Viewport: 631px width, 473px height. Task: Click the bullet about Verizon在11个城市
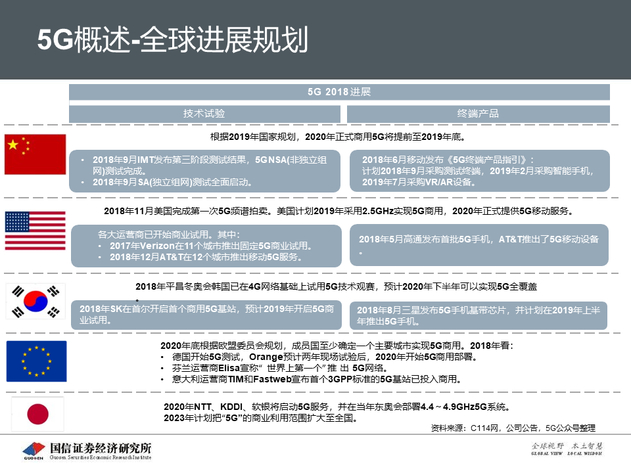click(x=211, y=246)
